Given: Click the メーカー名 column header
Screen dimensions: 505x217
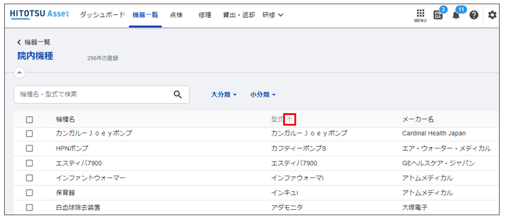Looking at the screenshot, I should [418, 120].
